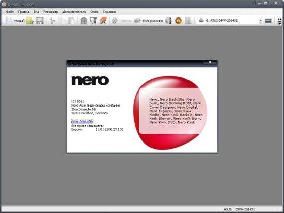Screen dimensions: 284x213
Task: Open the Файл menu
Action: (x=10, y=12)
